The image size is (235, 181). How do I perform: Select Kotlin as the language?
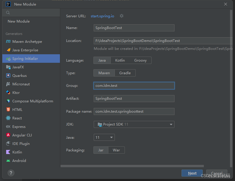[x=120, y=60]
